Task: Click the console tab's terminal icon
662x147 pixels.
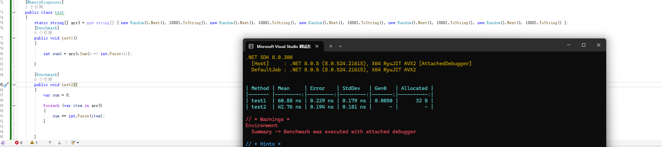Action: coord(251,46)
